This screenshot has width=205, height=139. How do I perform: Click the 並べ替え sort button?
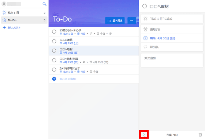coord(115,20)
